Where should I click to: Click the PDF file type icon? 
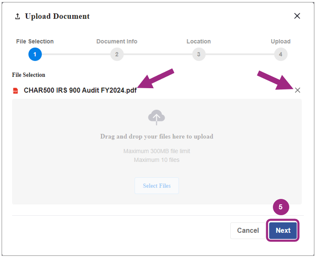point(15,91)
